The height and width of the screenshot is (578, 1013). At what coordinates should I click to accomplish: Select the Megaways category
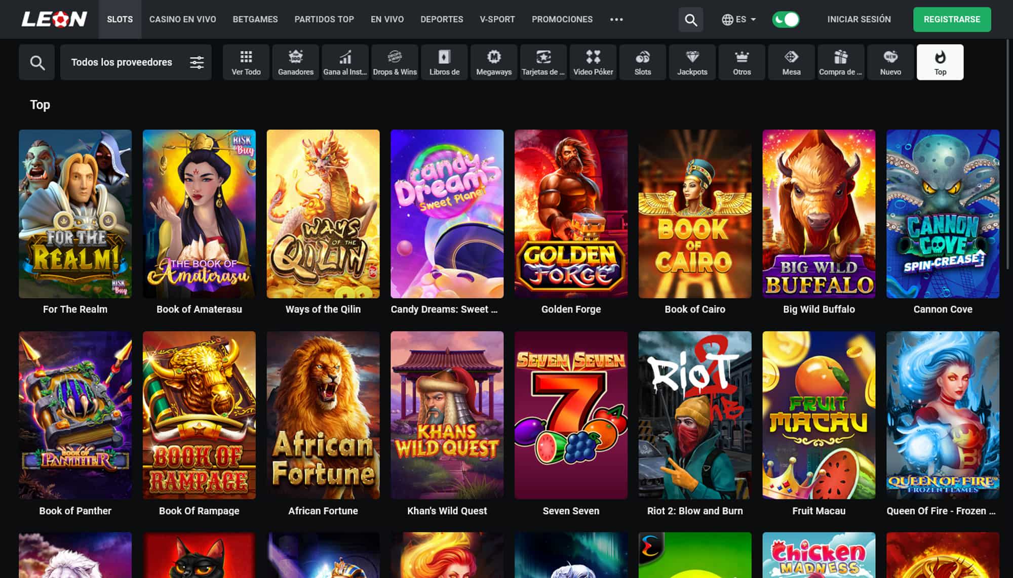(x=494, y=62)
